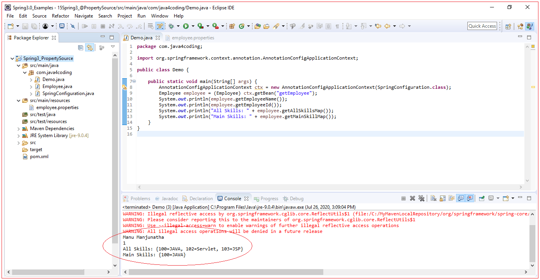The image size is (540, 280).
Task: Click the Save icon in the toolbar
Action: (x=24, y=26)
